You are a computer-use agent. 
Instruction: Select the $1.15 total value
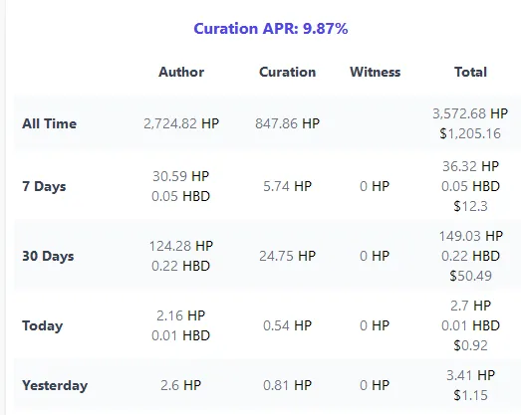(470, 395)
